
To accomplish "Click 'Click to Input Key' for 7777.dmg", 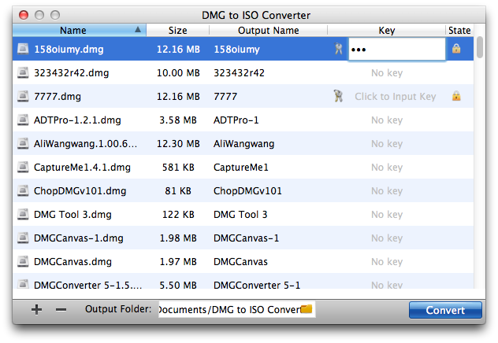I will coord(395,97).
